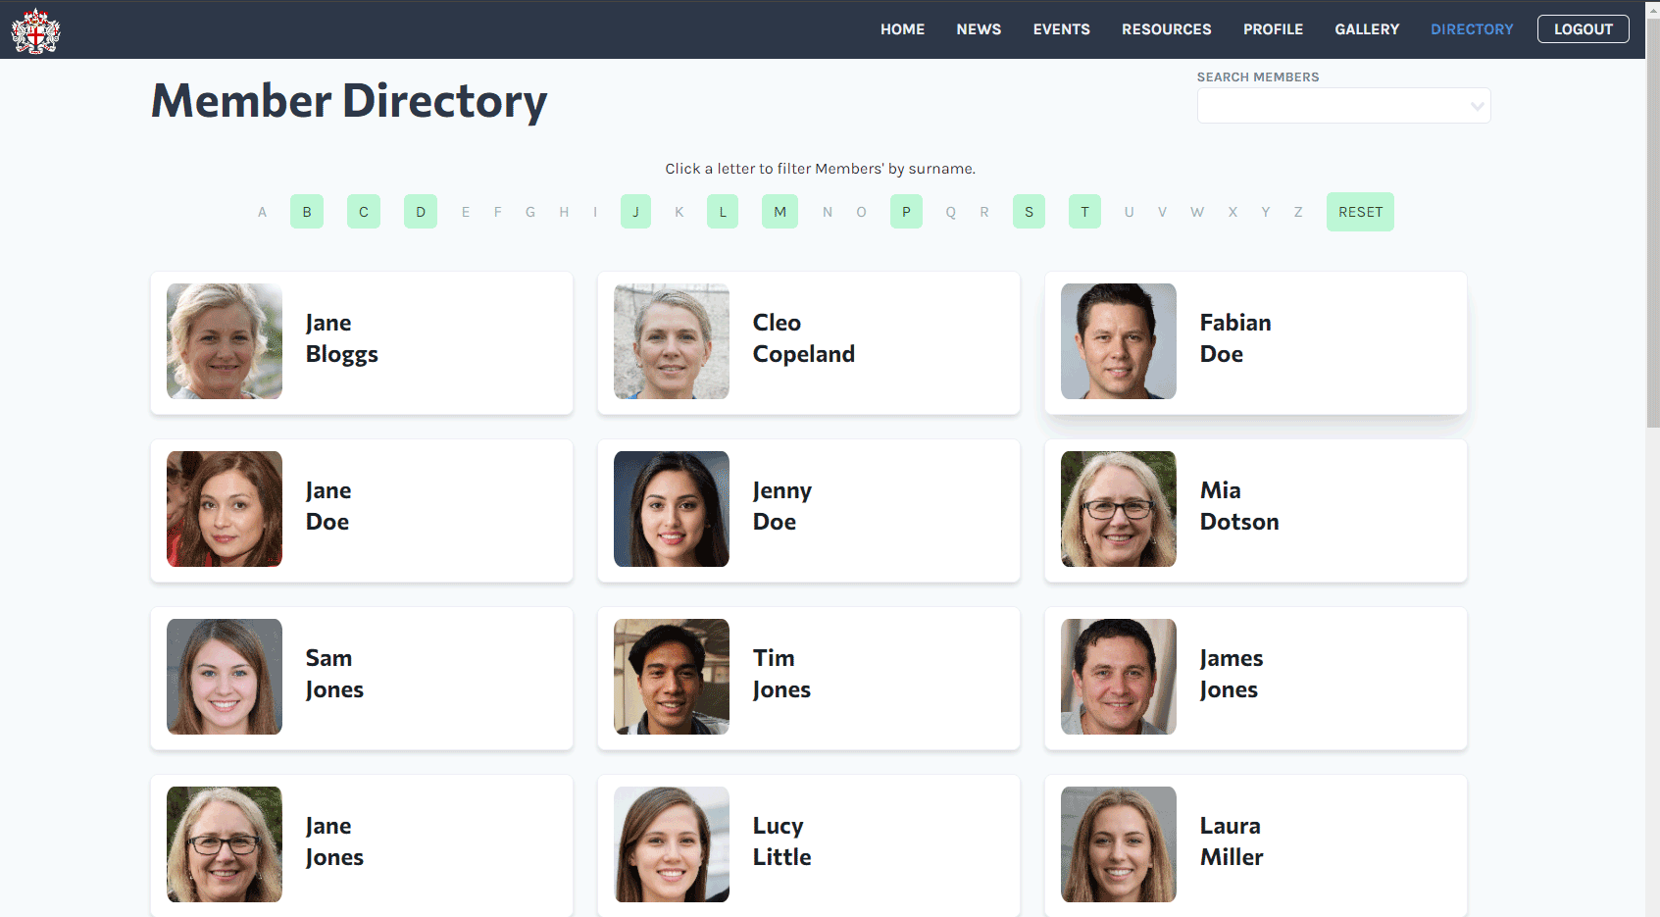
Task: Click the crest logo icon
Action: tap(34, 29)
